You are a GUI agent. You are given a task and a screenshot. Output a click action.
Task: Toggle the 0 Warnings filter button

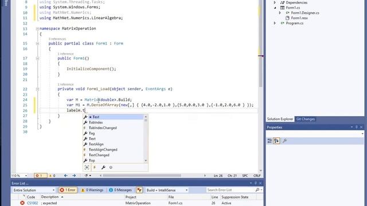pos(92,190)
